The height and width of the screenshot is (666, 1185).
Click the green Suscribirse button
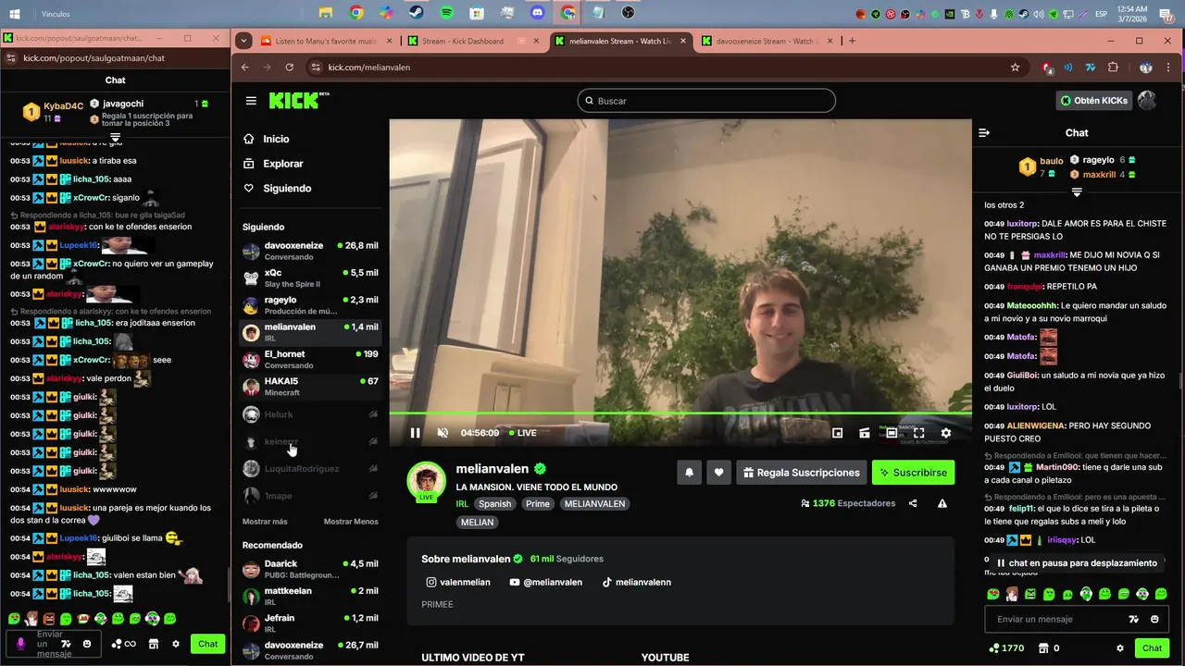point(913,473)
